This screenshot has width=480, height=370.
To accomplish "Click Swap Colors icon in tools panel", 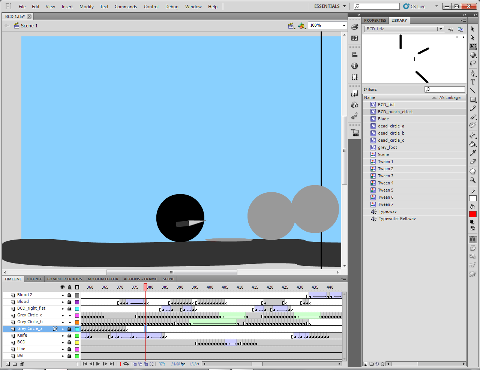I will tap(472, 228).
